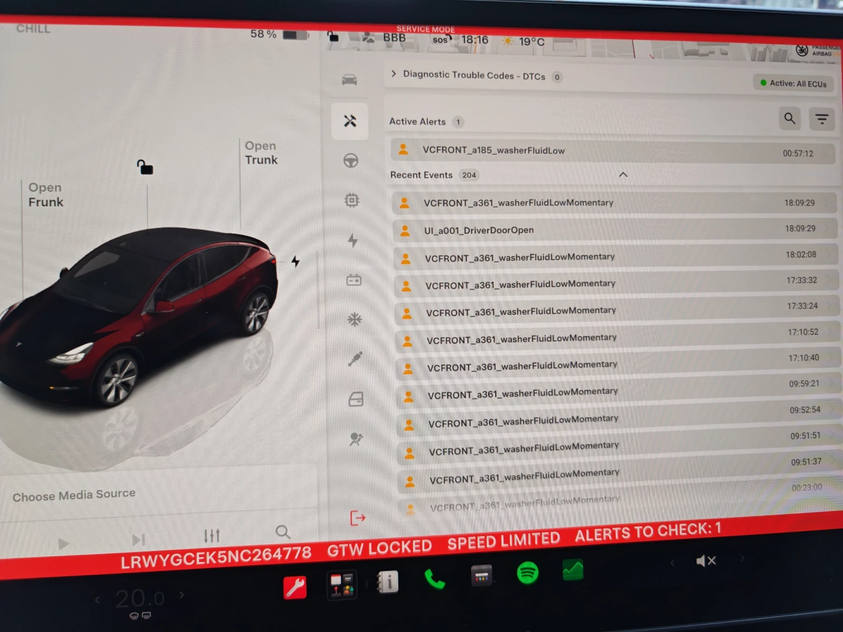The width and height of the screenshot is (843, 632).
Task: Open washerFluidLowMomentary event at 09:52:54
Action: pos(619,418)
